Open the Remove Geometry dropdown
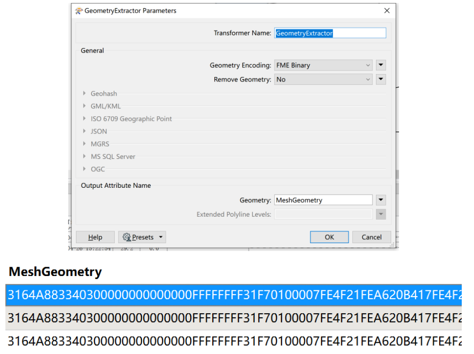474x354 pixels. click(323, 79)
